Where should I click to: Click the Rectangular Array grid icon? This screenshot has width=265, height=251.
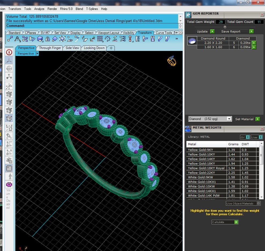[x=100, y=39]
